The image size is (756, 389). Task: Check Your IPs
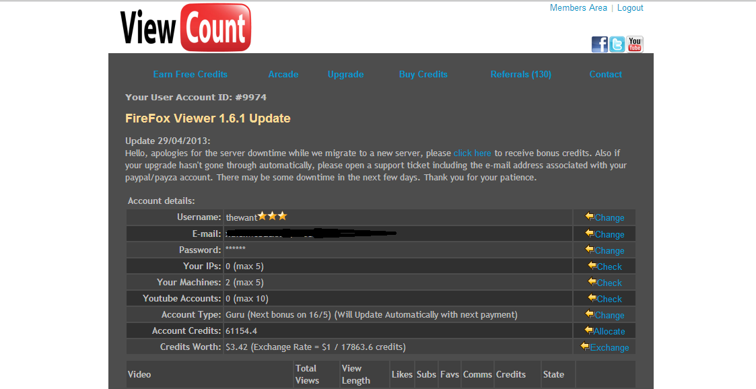[609, 267]
